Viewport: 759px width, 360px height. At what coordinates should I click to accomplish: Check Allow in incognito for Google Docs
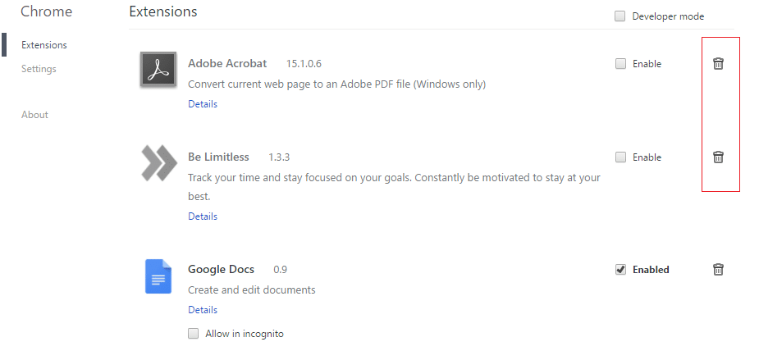[194, 334]
